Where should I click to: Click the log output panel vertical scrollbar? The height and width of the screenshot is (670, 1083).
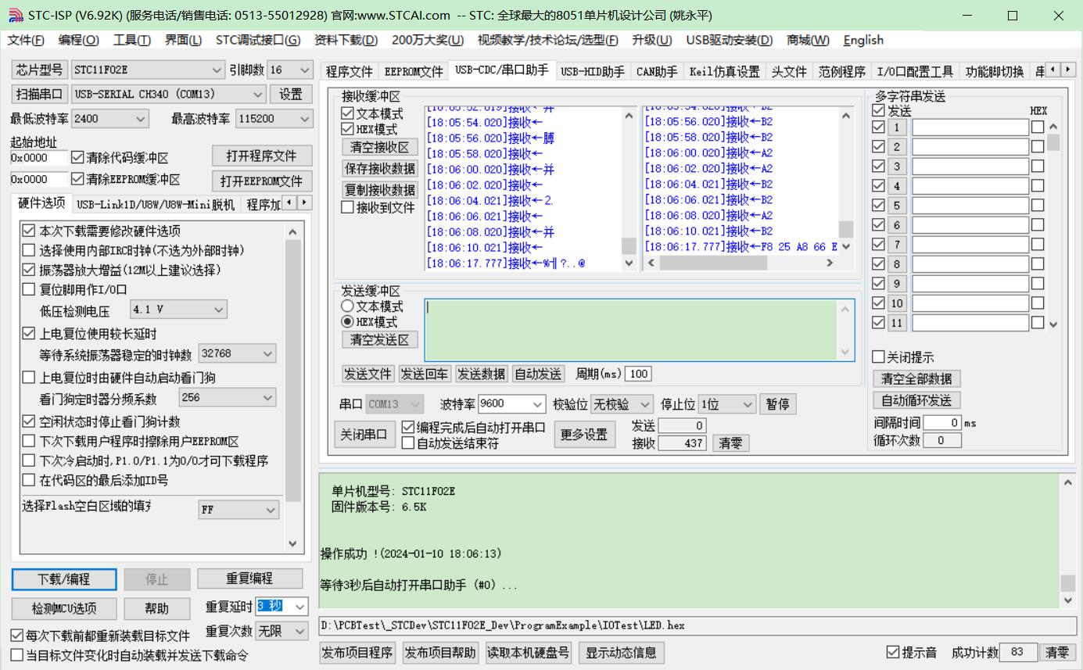[x=1068, y=541]
